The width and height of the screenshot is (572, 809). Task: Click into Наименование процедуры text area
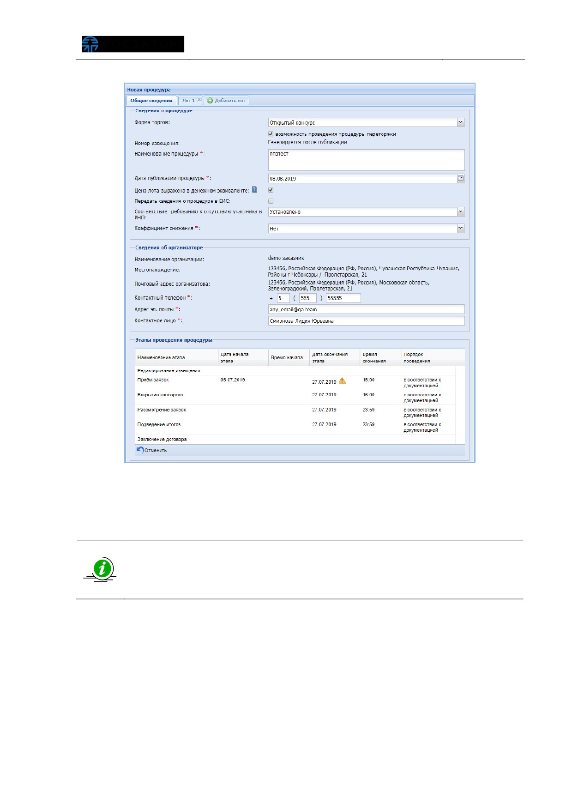pyautogui.click(x=366, y=160)
